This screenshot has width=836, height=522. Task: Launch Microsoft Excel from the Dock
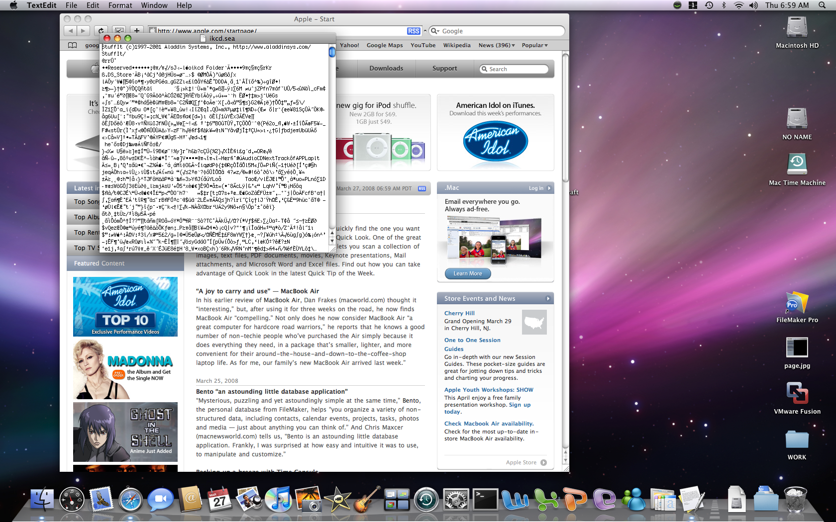(546, 499)
